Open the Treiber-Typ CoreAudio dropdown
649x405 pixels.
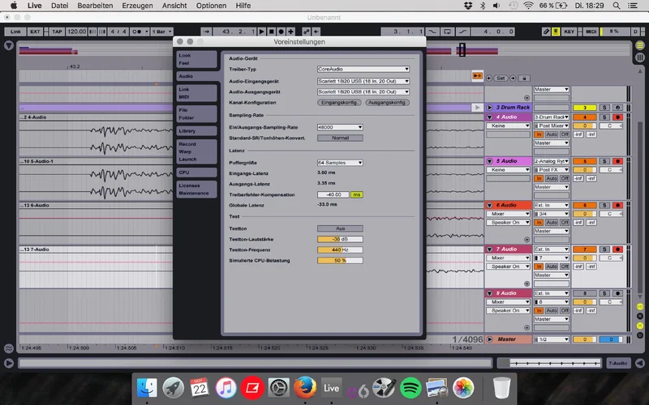pyautogui.click(x=363, y=70)
